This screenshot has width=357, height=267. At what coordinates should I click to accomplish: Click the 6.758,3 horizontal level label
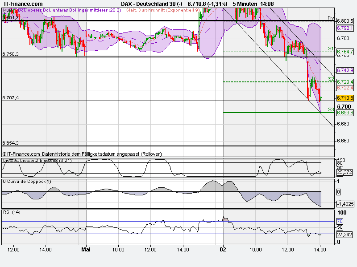click(10, 54)
